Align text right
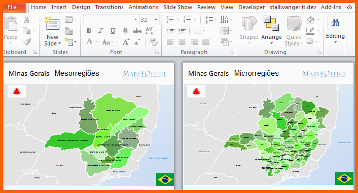The width and height of the screenshot is (358, 193). coord(194,41)
